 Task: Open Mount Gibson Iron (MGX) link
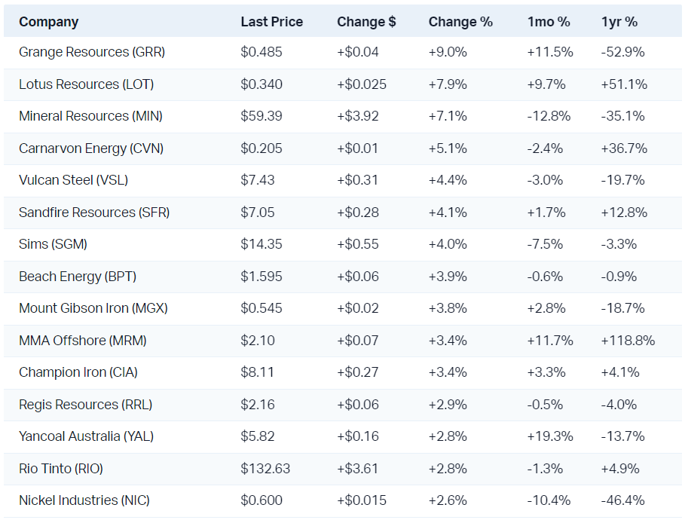tap(93, 308)
